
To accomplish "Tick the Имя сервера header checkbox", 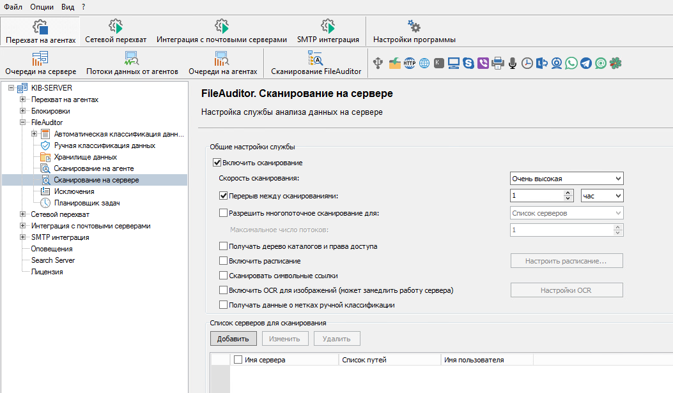I will click(x=238, y=360).
